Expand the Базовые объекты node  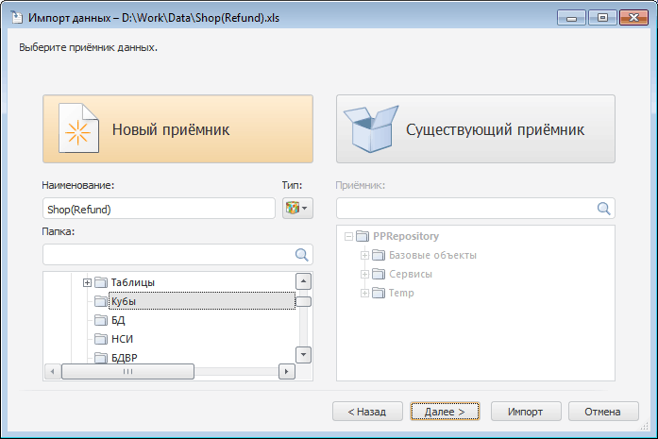pos(363,255)
